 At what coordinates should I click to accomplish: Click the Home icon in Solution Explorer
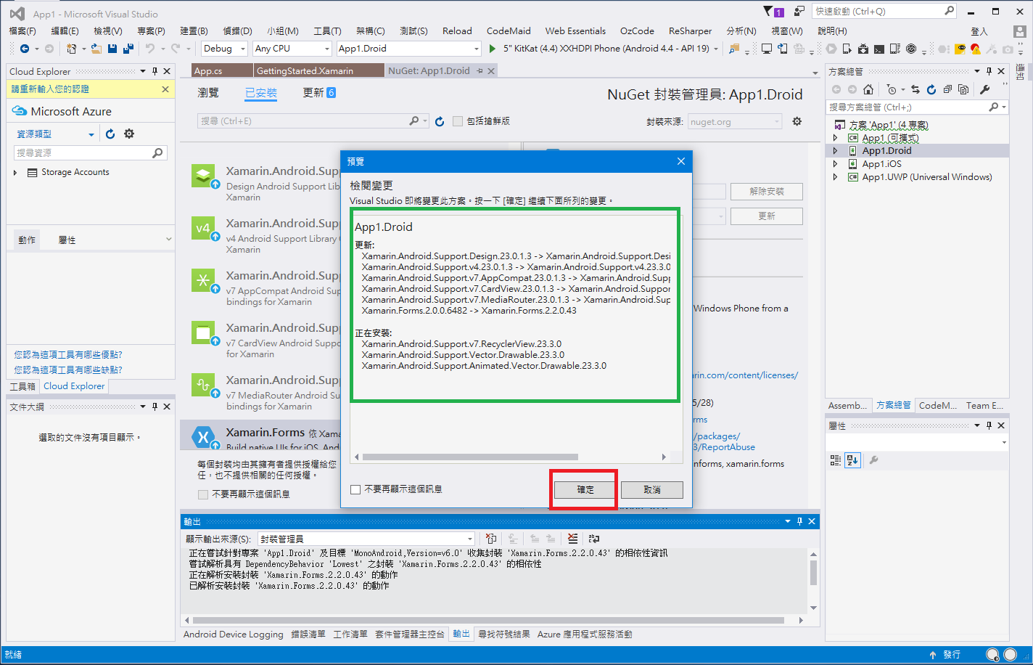click(868, 89)
